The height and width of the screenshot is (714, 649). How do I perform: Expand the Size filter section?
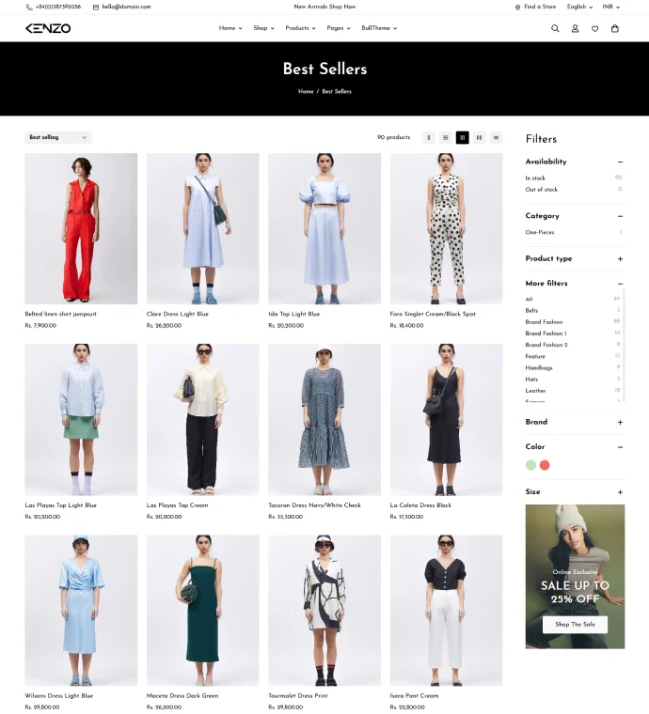620,492
